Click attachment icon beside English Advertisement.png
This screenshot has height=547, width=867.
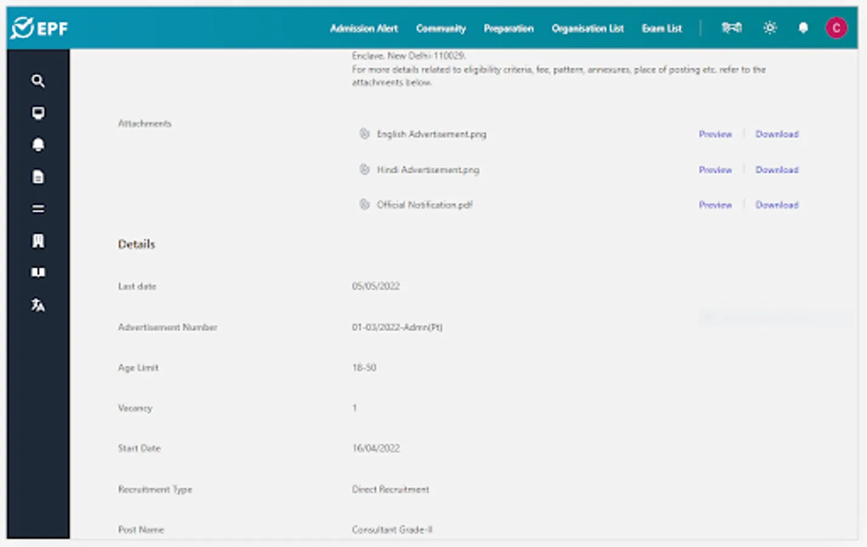(365, 134)
